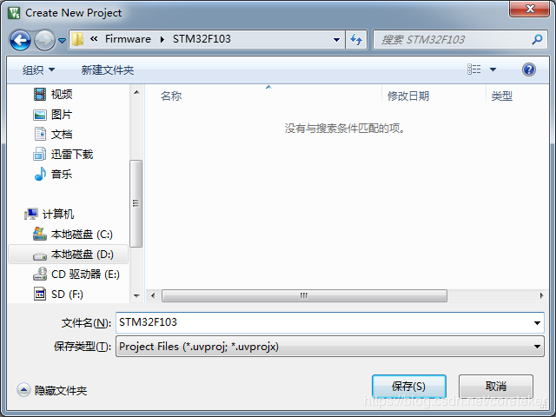Open the 组织 menu
The image size is (556, 417).
coord(38,69)
